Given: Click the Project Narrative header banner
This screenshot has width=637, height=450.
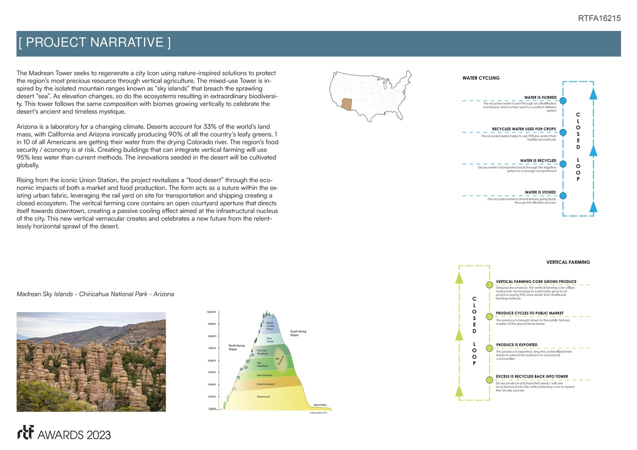Looking at the screenshot, I should [x=318, y=43].
